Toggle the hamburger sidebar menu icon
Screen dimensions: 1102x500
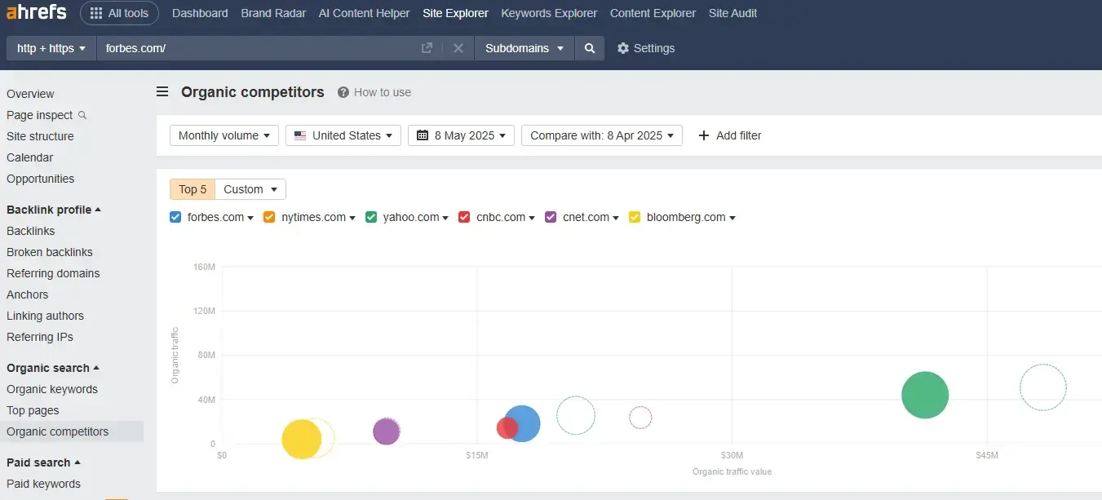(x=162, y=92)
